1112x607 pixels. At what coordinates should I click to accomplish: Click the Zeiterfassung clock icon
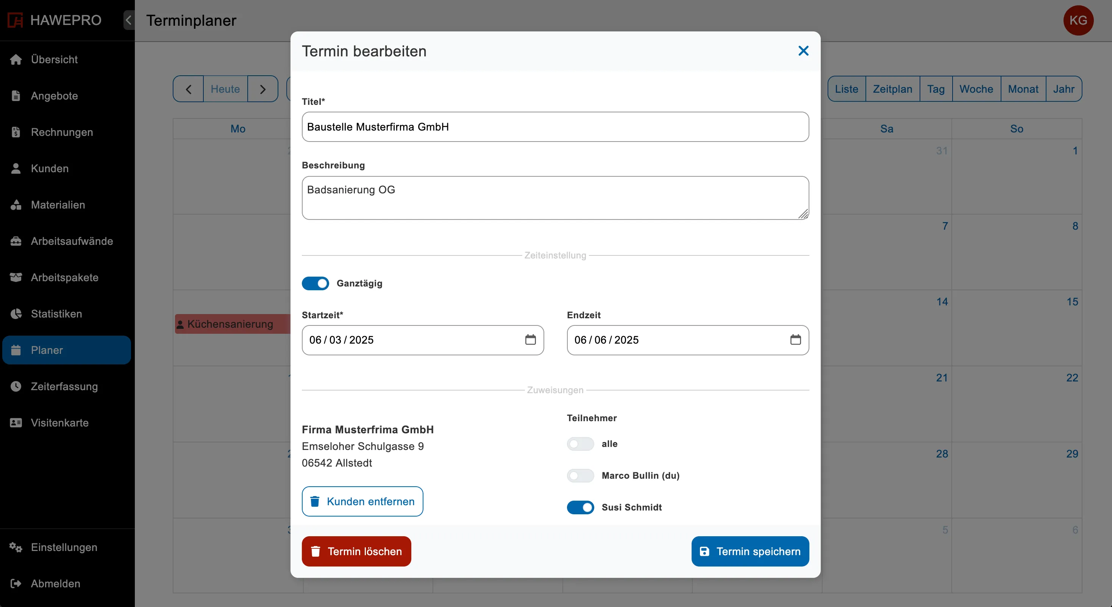click(16, 386)
